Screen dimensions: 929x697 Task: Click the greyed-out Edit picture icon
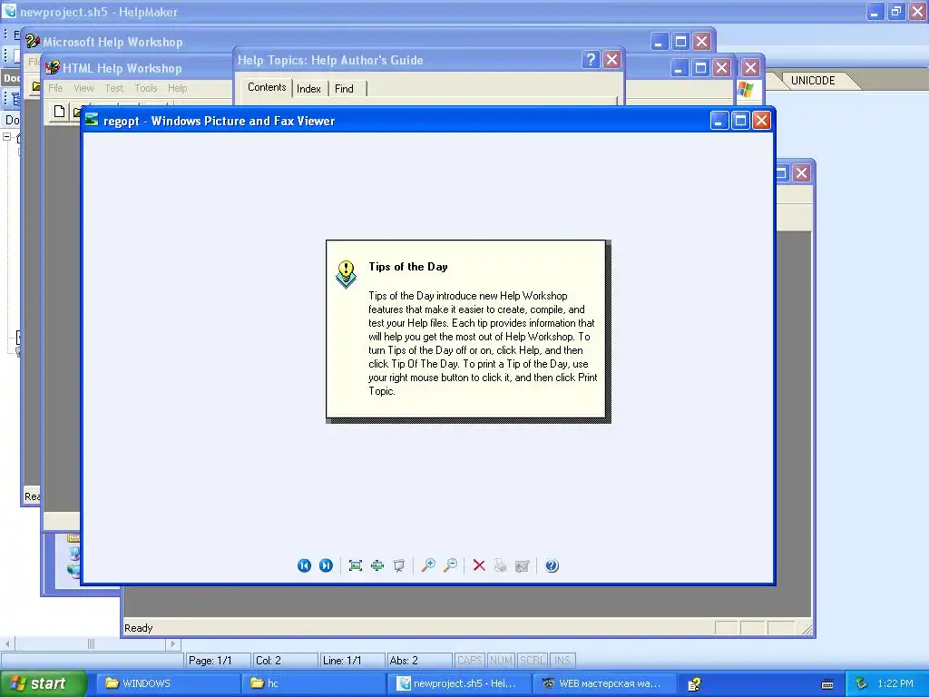pos(523,565)
